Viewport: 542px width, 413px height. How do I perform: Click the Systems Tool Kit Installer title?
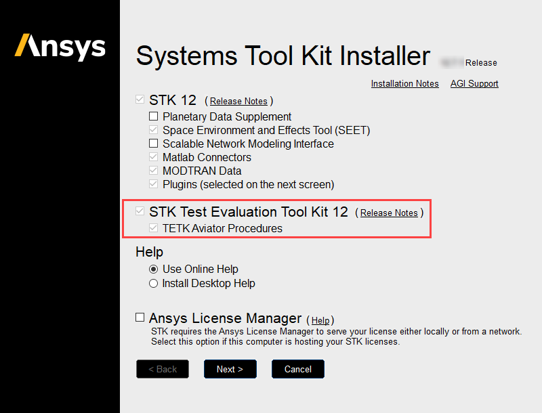(283, 56)
